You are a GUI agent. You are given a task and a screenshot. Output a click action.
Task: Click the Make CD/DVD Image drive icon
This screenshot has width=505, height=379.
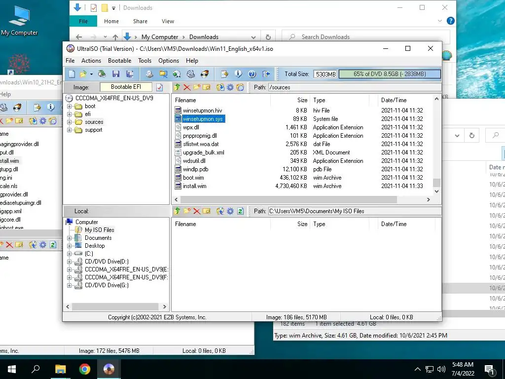pos(149,74)
